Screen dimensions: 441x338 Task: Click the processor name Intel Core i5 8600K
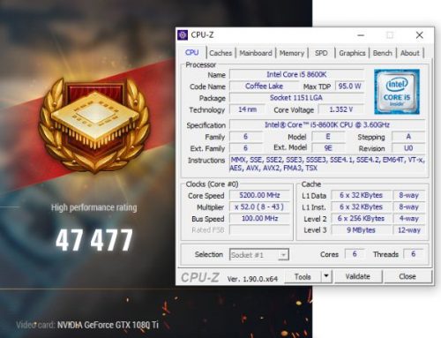coord(296,74)
